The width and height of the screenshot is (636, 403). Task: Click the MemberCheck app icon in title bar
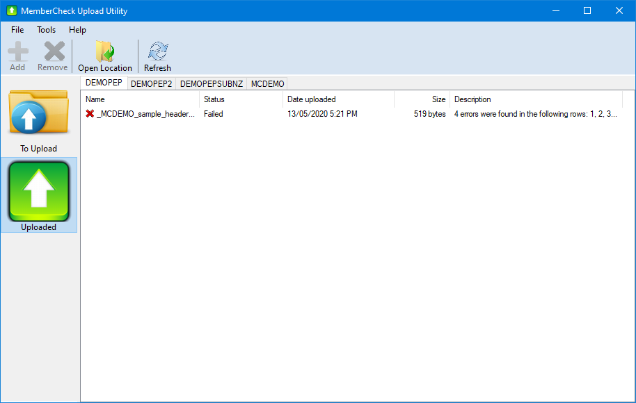(x=12, y=10)
